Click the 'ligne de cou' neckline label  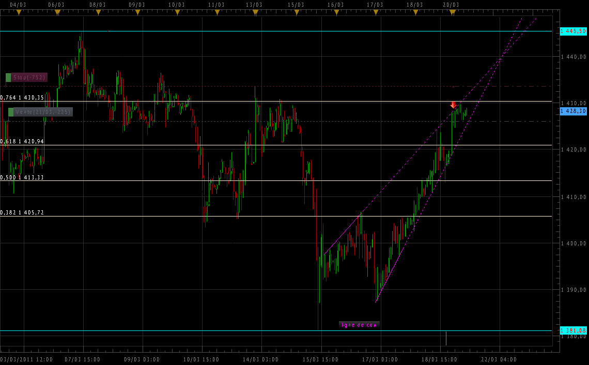pos(359,325)
